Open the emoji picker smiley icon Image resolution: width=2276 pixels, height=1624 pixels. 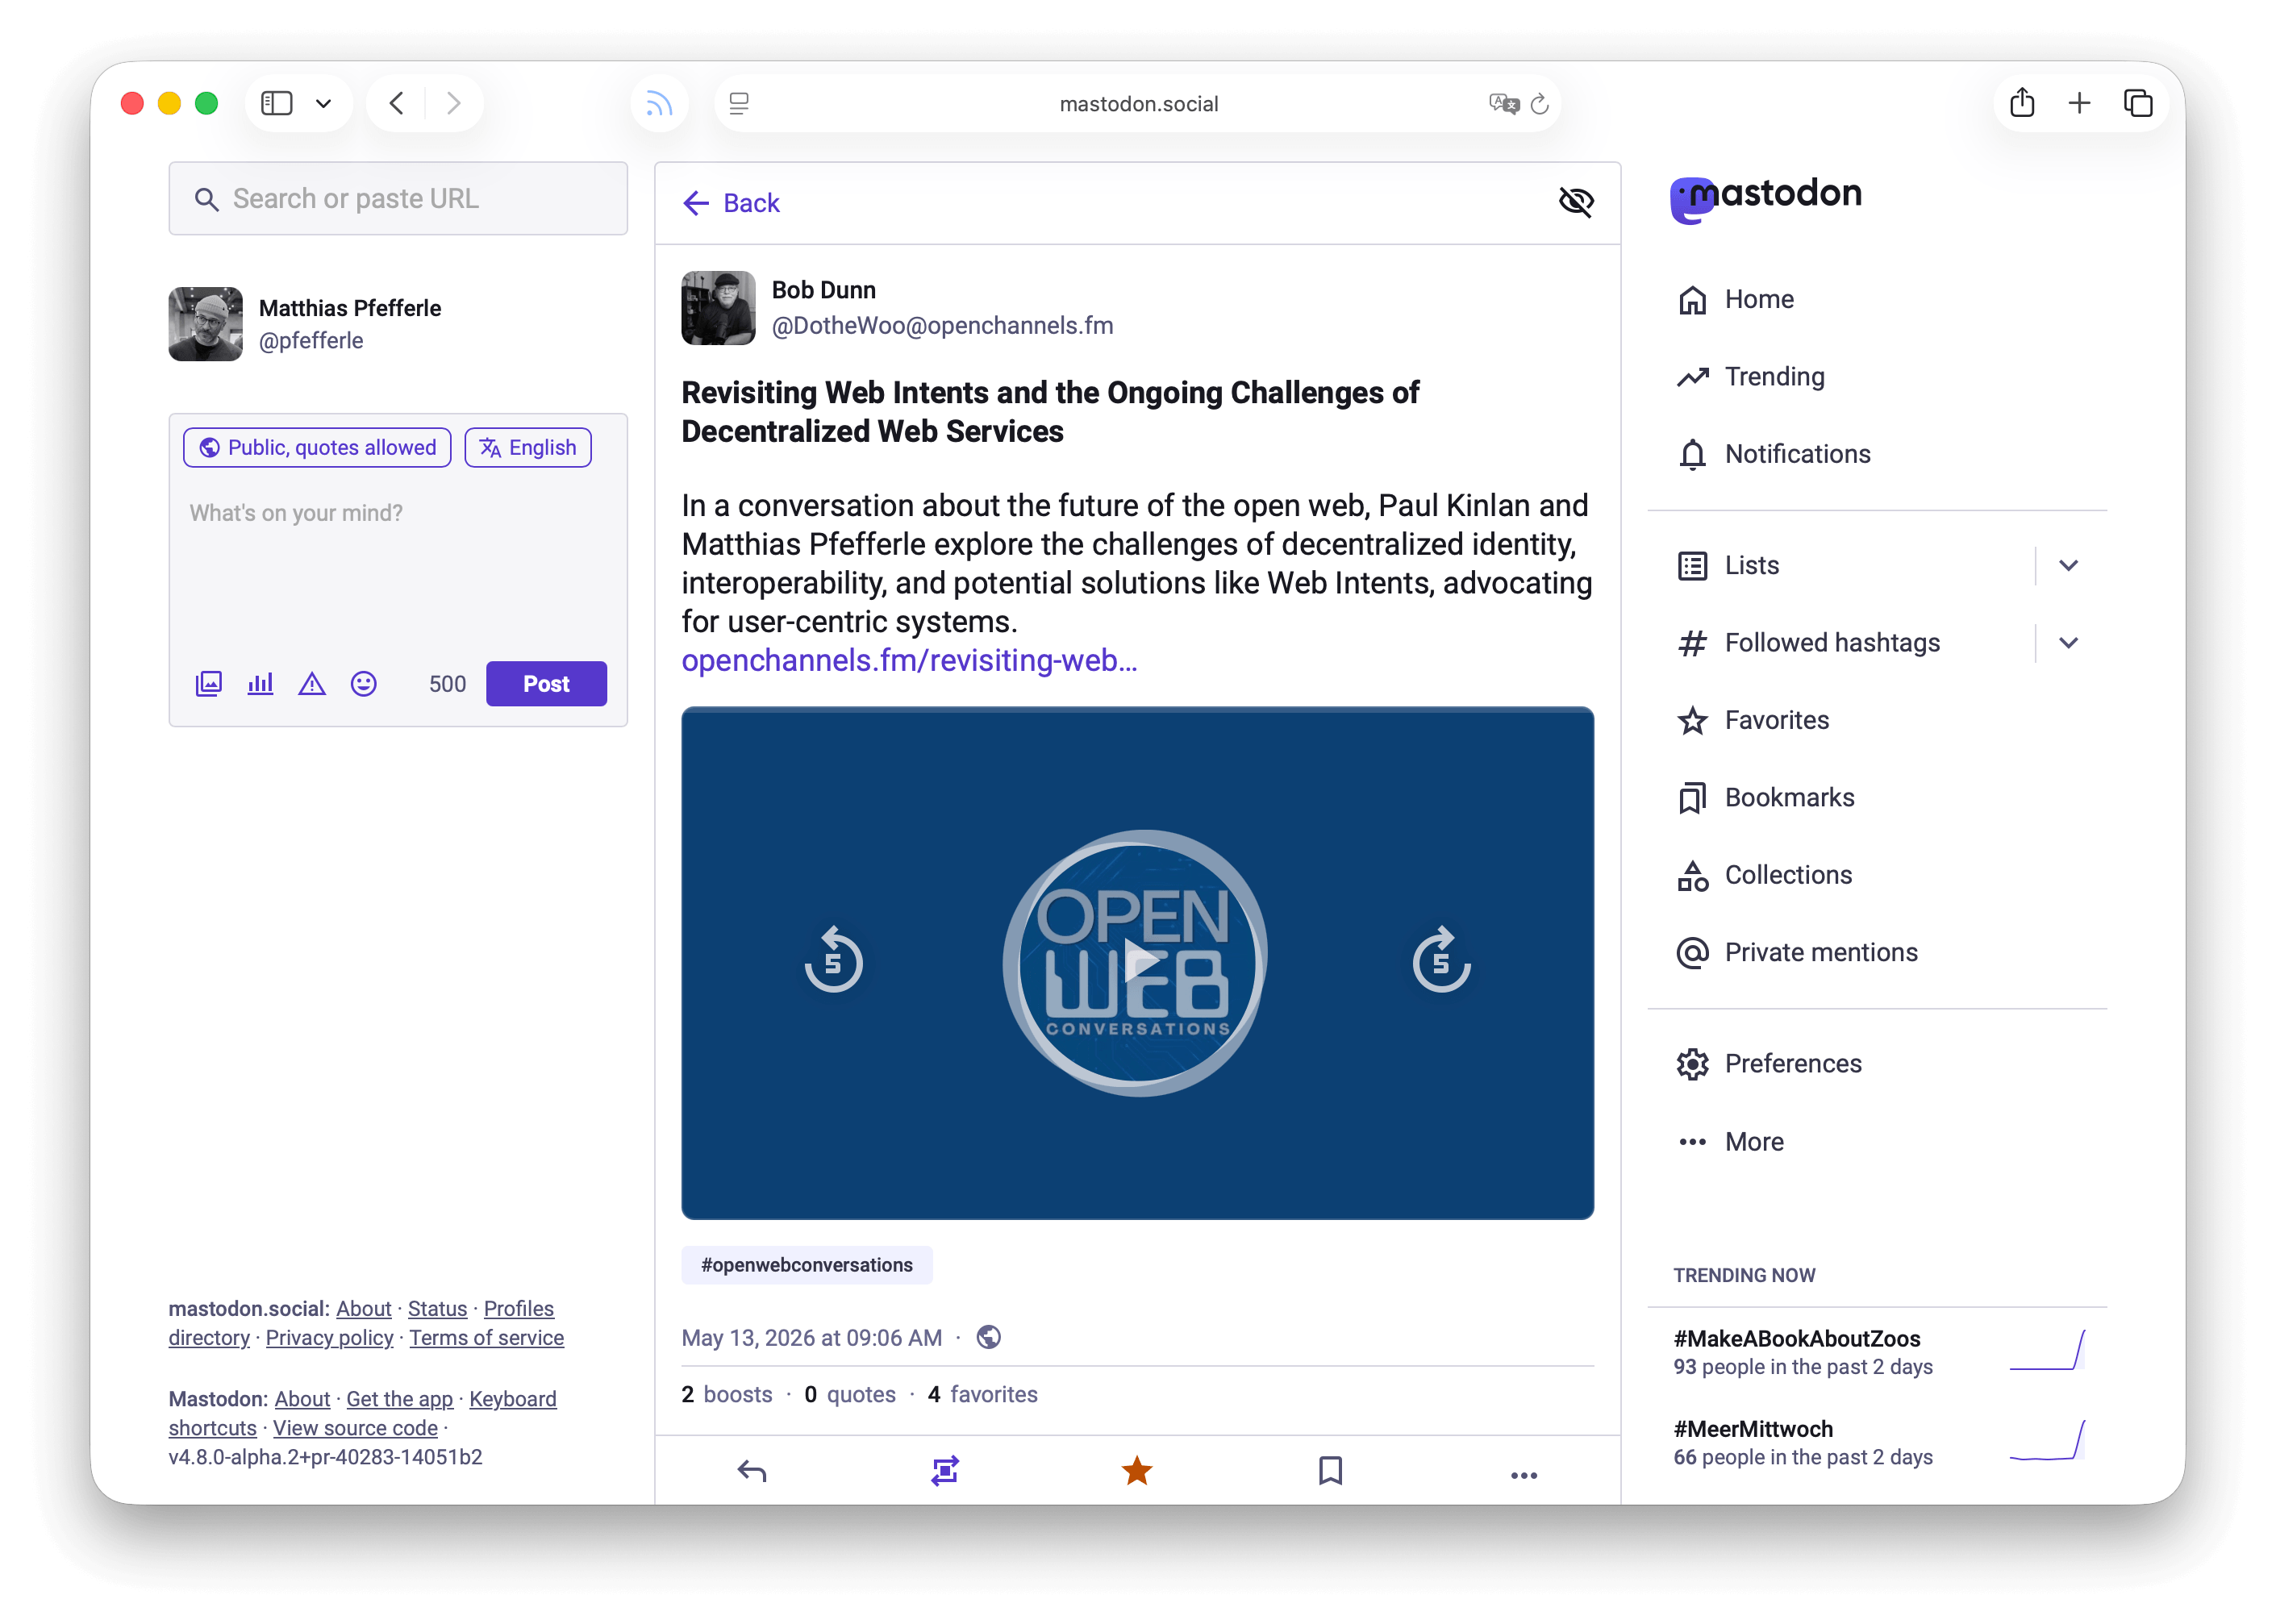pyautogui.click(x=364, y=684)
